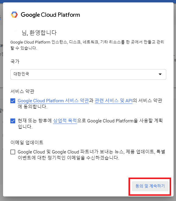This screenshot has height=201, width=176.
Task: Click the 이메일 업데이트 section heading
Action: pyautogui.click(x=27, y=143)
